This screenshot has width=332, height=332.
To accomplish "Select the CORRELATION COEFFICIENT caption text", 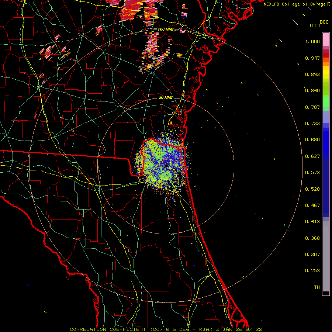I will point(108,329).
